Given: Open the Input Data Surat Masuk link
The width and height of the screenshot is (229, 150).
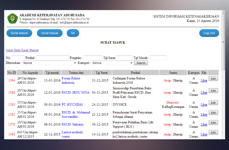Looking at the screenshot, I should pyautogui.click(x=22, y=50).
